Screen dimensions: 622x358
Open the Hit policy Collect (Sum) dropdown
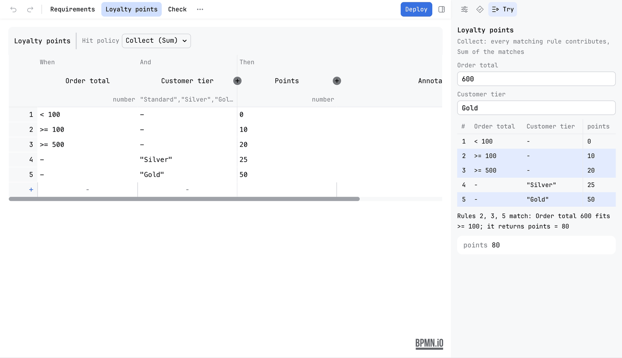click(156, 41)
